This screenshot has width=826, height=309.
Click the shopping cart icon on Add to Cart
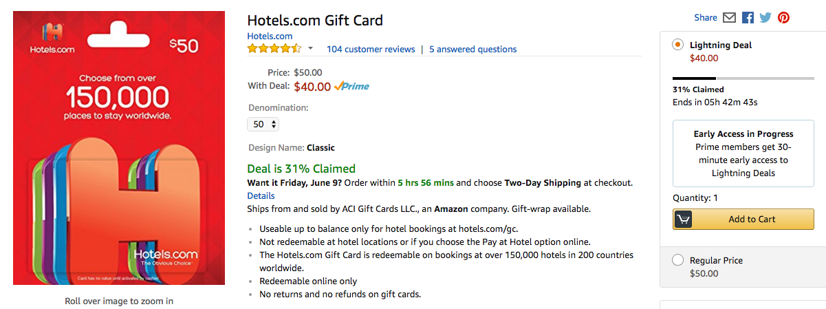683,219
